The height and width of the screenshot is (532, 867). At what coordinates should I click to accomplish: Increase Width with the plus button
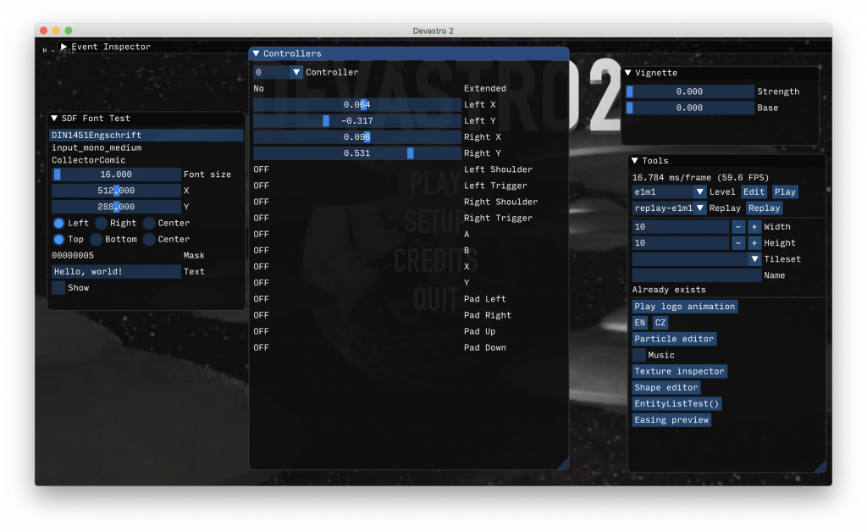754,227
